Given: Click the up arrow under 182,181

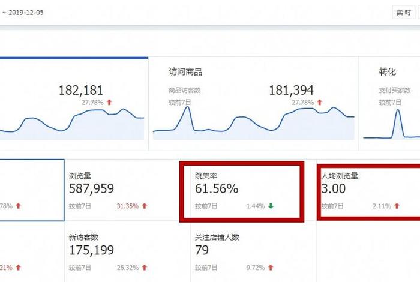Looking at the screenshot, I should 109,103.
